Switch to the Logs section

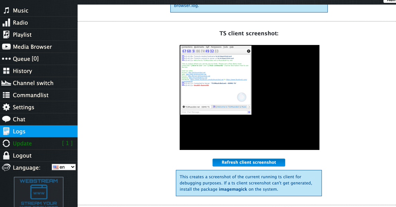pos(19,131)
